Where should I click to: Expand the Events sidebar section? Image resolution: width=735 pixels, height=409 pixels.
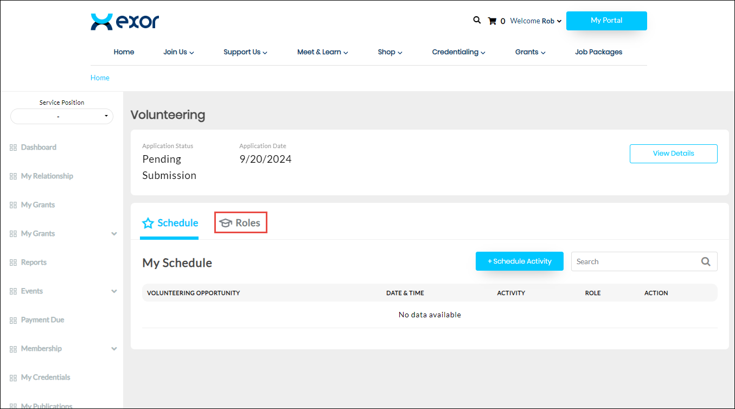114,291
